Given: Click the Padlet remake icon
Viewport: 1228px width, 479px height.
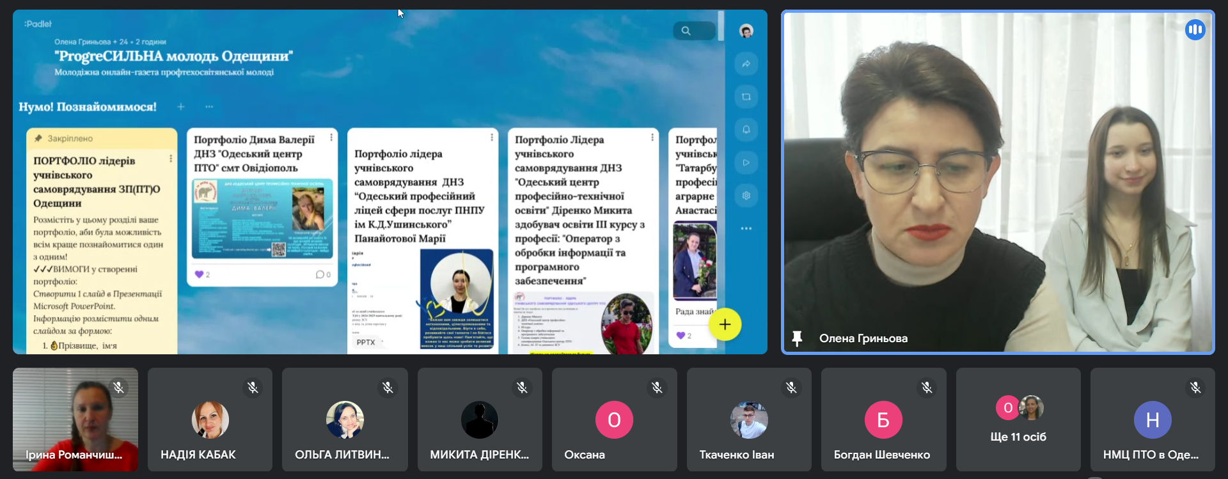Looking at the screenshot, I should click(746, 97).
